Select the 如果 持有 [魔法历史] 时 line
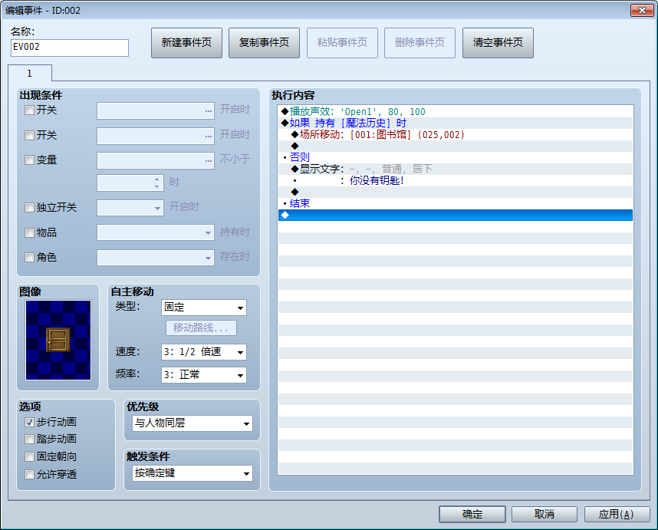 click(456, 123)
